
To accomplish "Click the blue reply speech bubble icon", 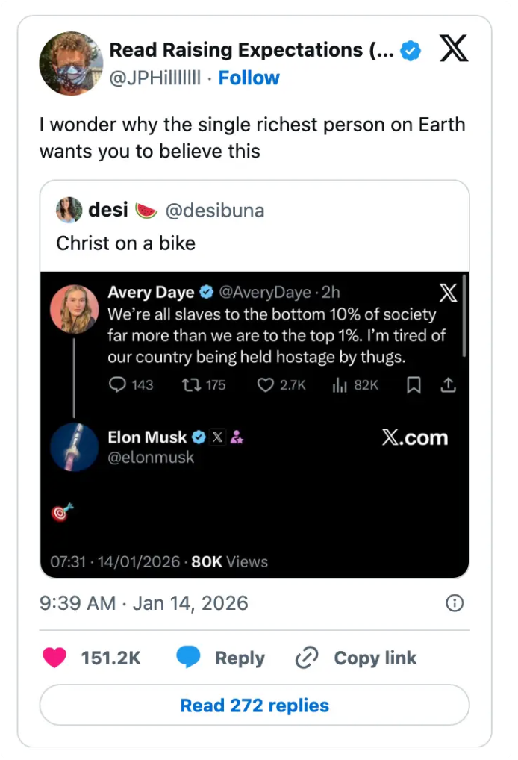I will (189, 658).
